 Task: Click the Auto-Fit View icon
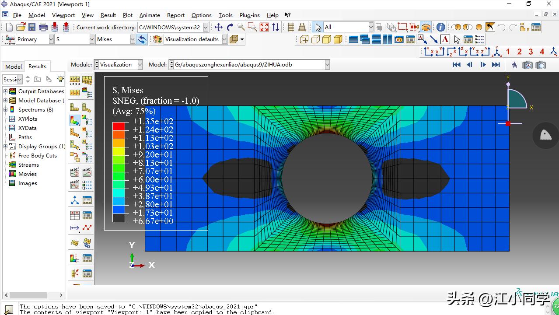click(264, 27)
